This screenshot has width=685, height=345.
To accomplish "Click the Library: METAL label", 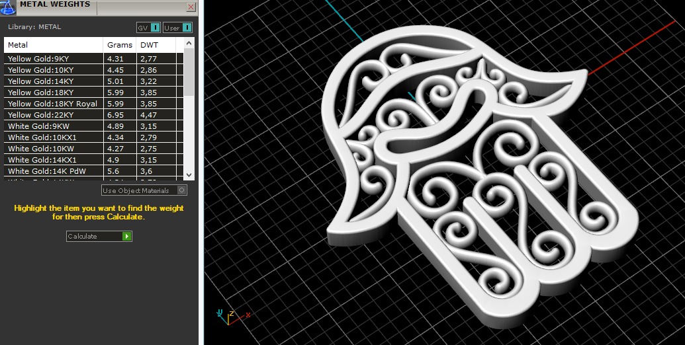I will [34, 27].
